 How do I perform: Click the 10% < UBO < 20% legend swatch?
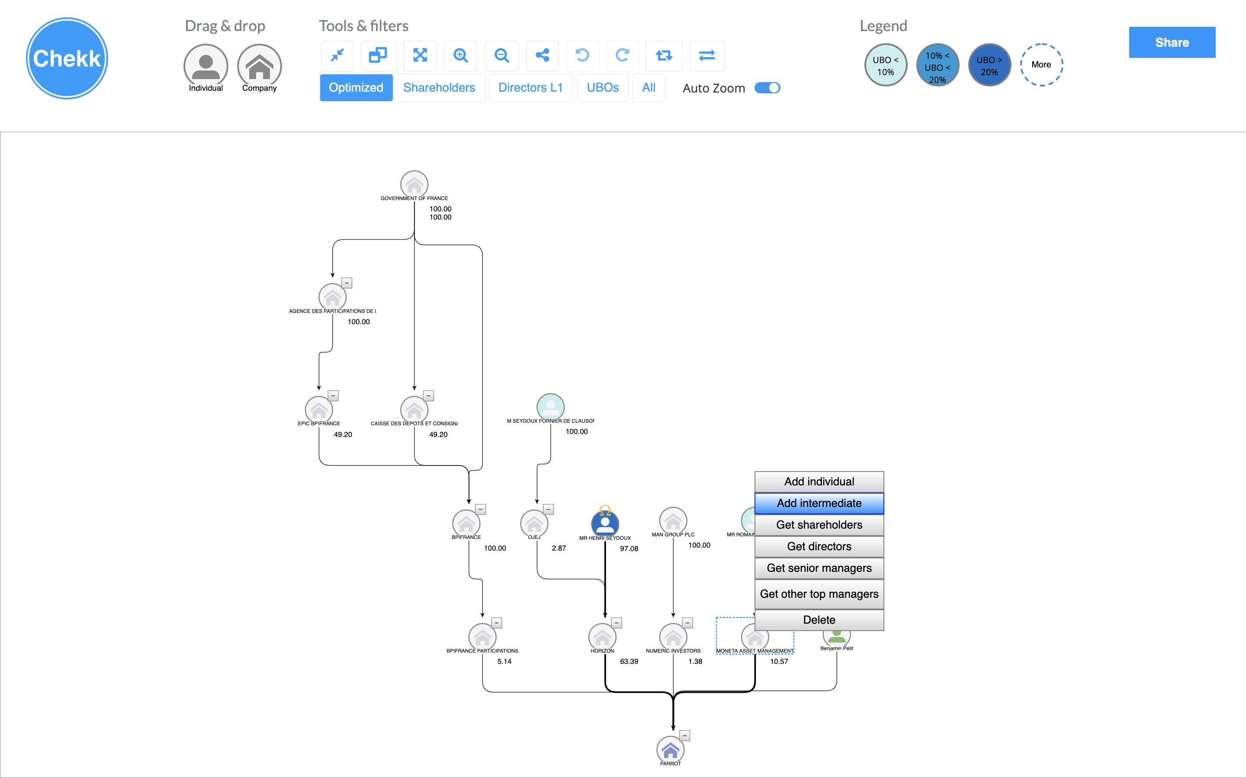pos(938,65)
